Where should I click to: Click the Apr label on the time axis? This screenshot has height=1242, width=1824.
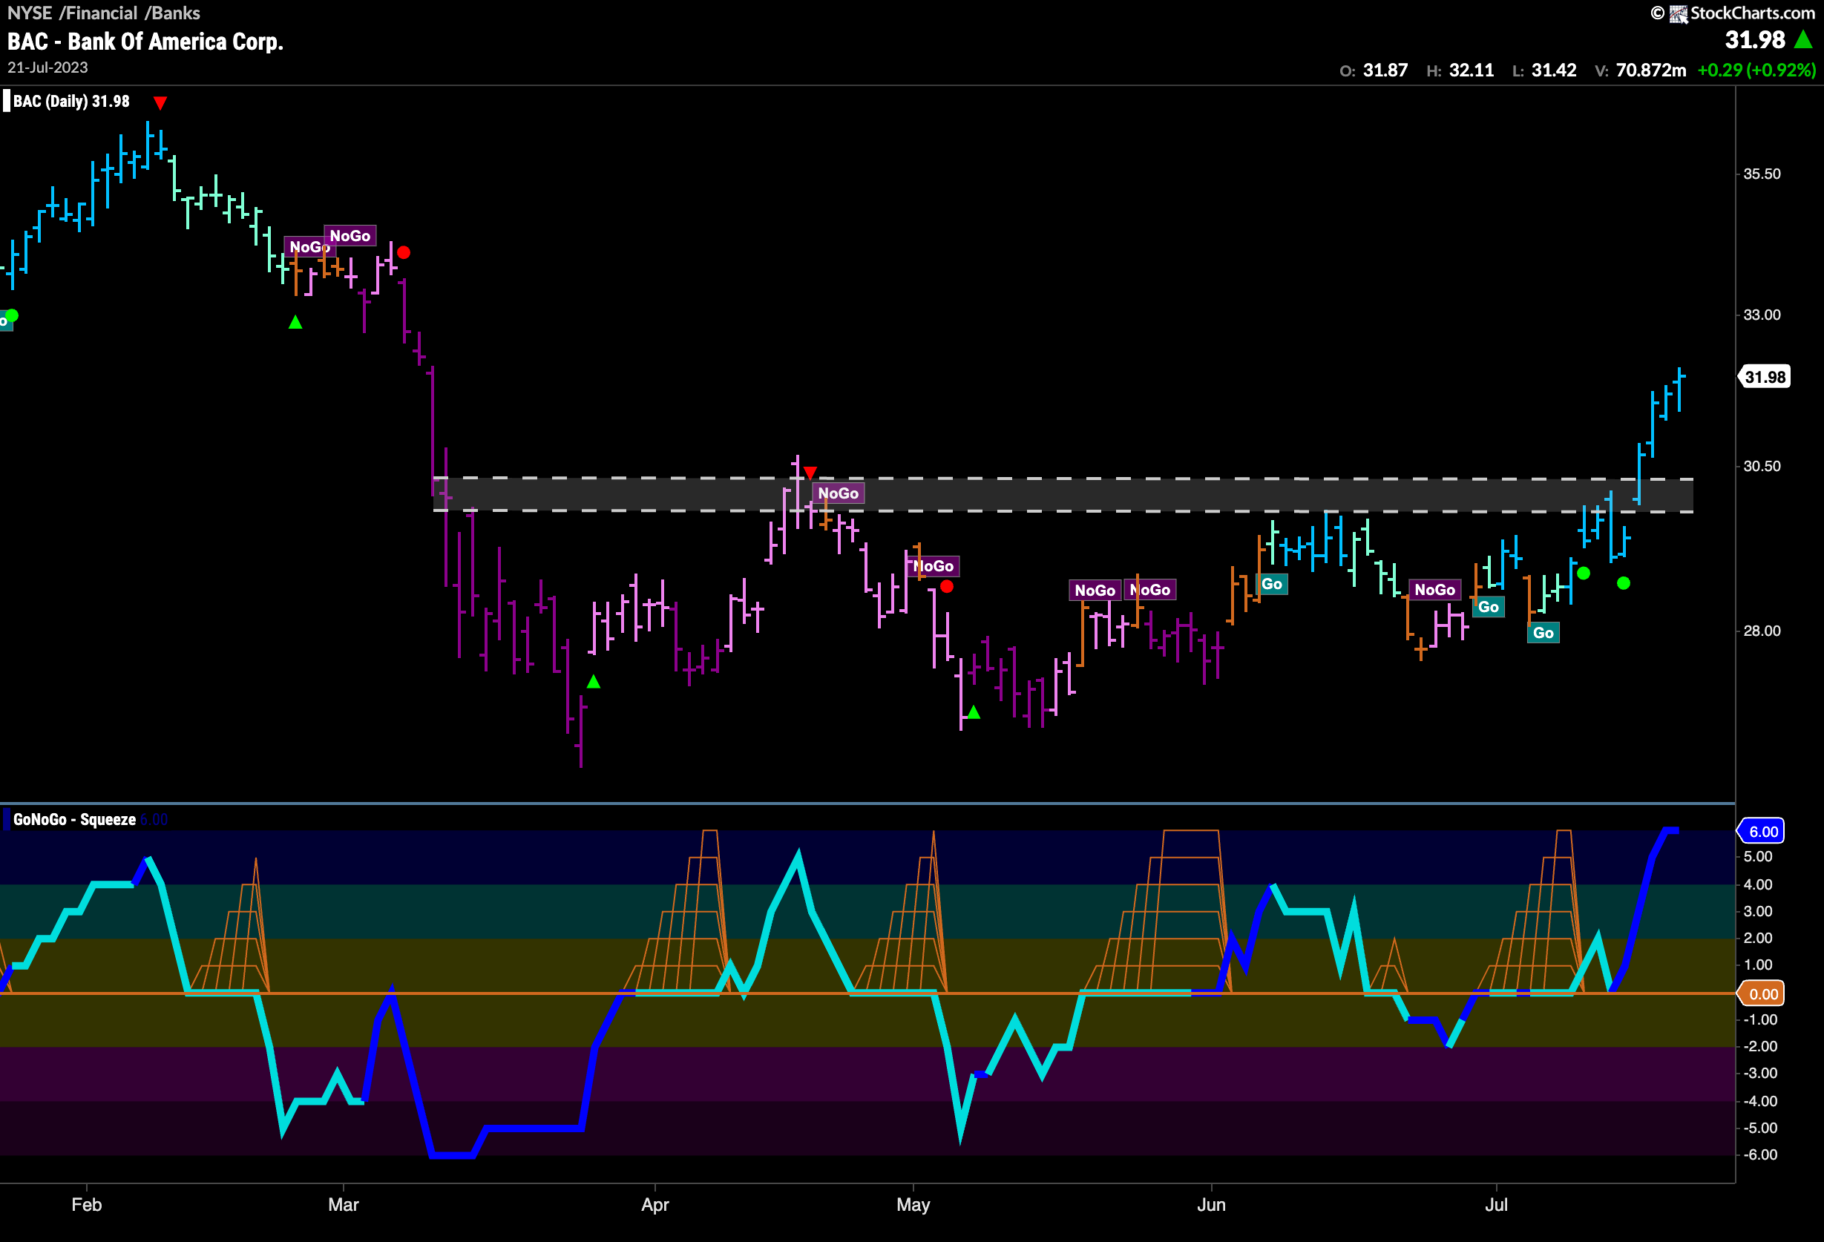pos(655,1204)
